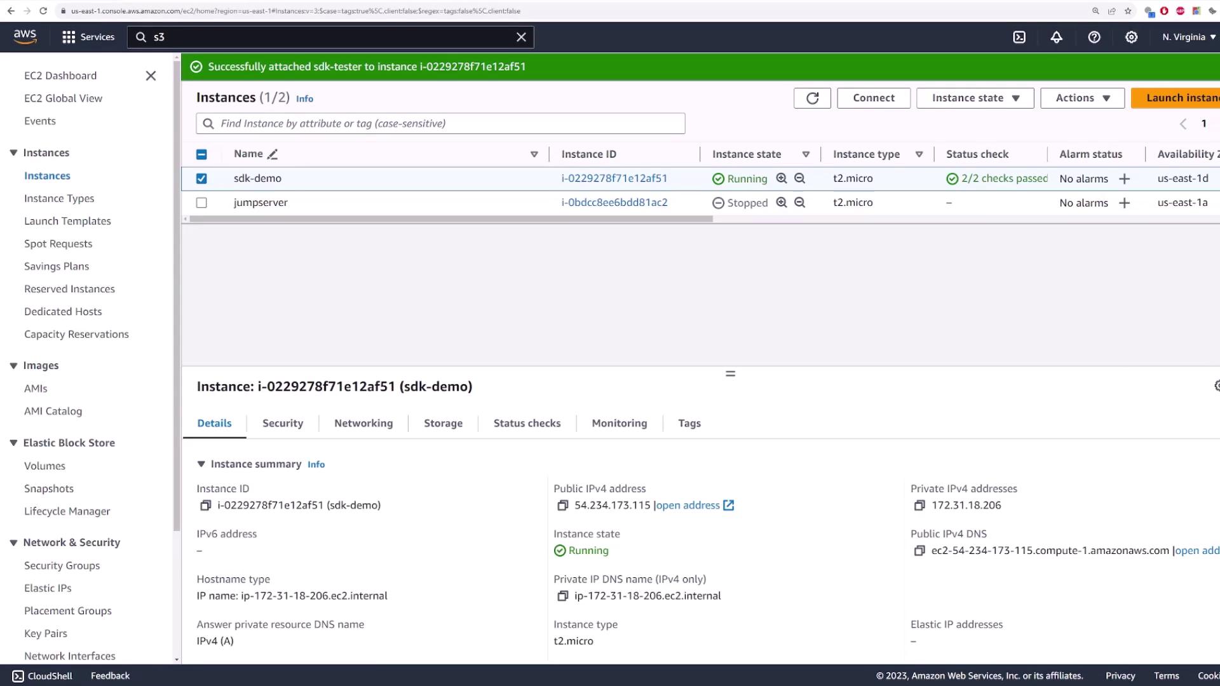
Task: Open the help question mark icon
Action: [1094, 37]
